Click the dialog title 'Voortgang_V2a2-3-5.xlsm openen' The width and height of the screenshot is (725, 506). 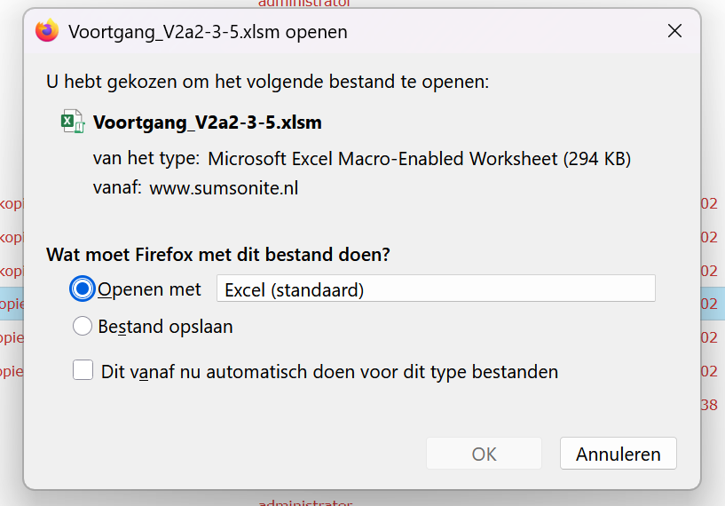[x=208, y=32]
